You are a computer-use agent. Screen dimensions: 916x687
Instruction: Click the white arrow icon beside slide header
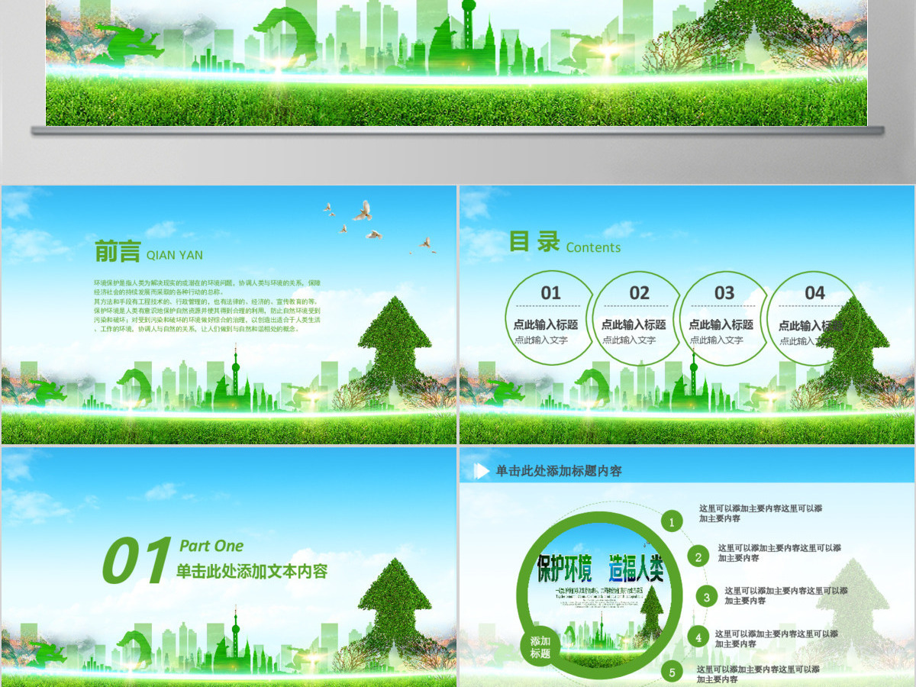point(481,471)
